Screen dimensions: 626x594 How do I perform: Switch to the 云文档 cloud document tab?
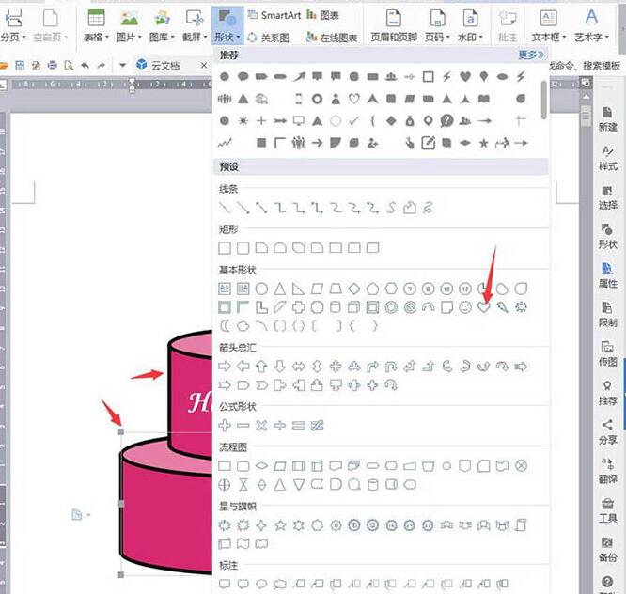click(x=159, y=65)
